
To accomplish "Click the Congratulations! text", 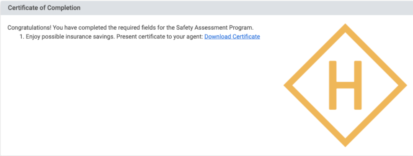I will (29, 28).
